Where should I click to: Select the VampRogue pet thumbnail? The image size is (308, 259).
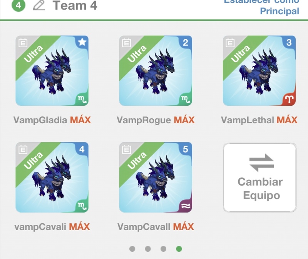(156, 71)
